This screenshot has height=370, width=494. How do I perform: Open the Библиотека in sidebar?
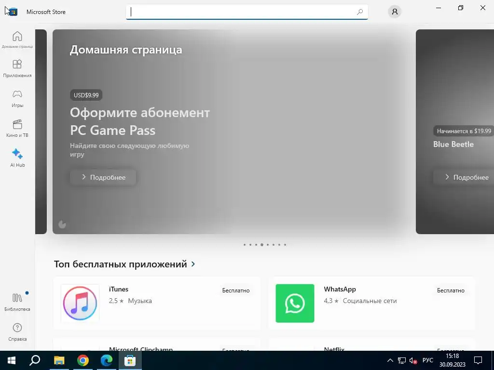[x=17, y=302]
